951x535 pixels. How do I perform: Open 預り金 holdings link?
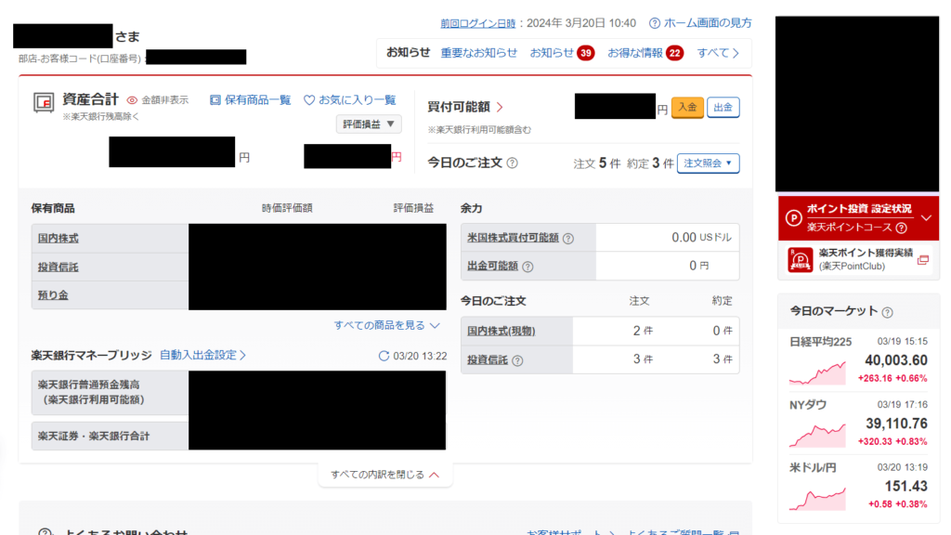click(53, 296)
